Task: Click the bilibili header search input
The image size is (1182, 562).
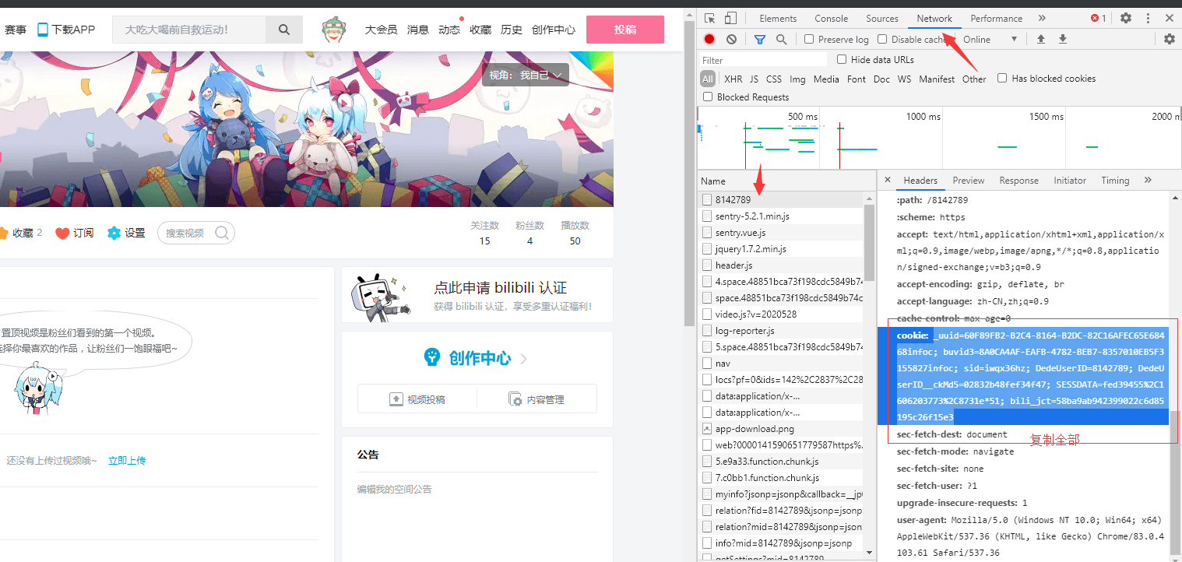Action: point(189,30)
